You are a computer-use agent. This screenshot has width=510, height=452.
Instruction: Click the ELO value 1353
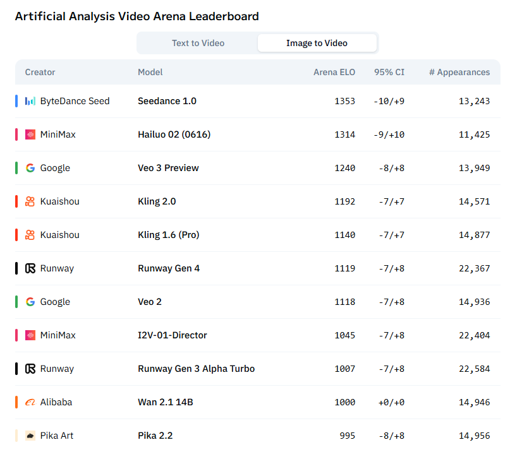345,101
